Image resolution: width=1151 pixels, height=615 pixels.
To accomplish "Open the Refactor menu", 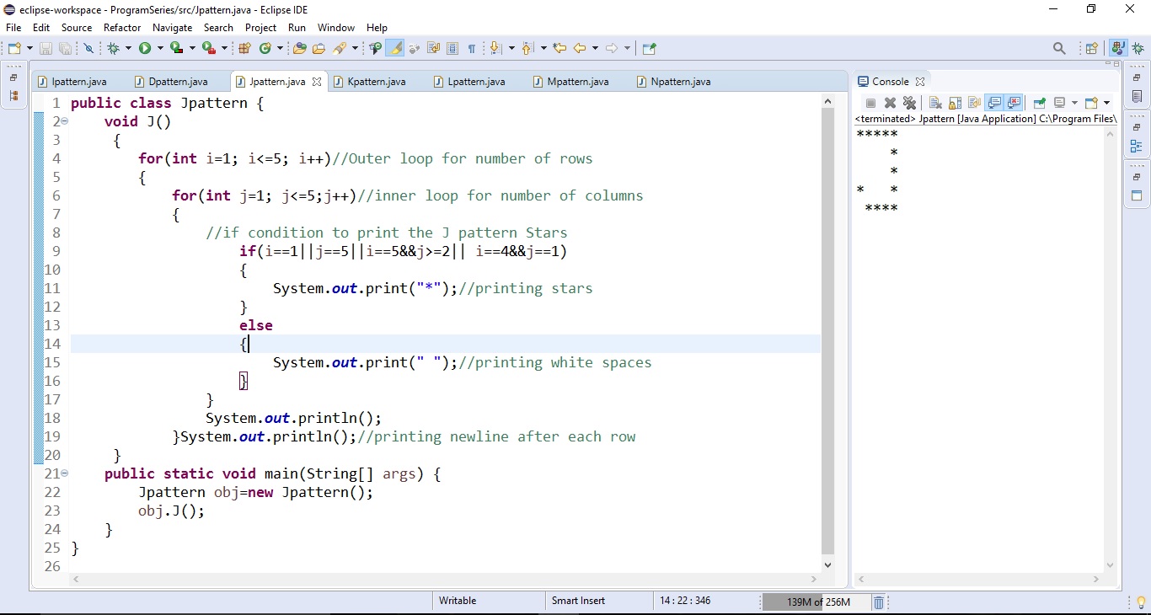I will 121,27.
